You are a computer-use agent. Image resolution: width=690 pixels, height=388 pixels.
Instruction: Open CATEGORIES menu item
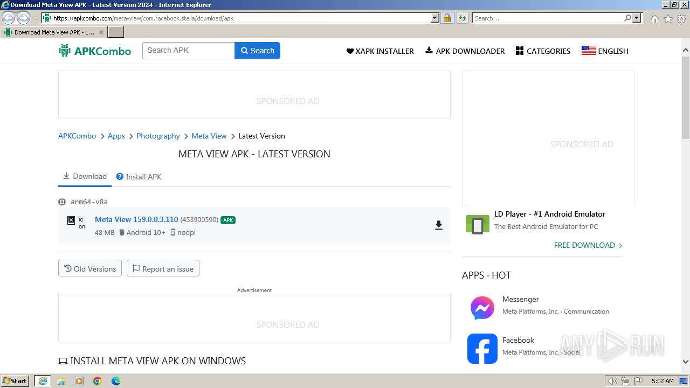pyautogui.click(x=543, y=51)
